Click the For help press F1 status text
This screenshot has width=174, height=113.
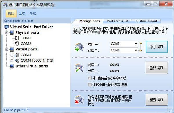(17, 110)
